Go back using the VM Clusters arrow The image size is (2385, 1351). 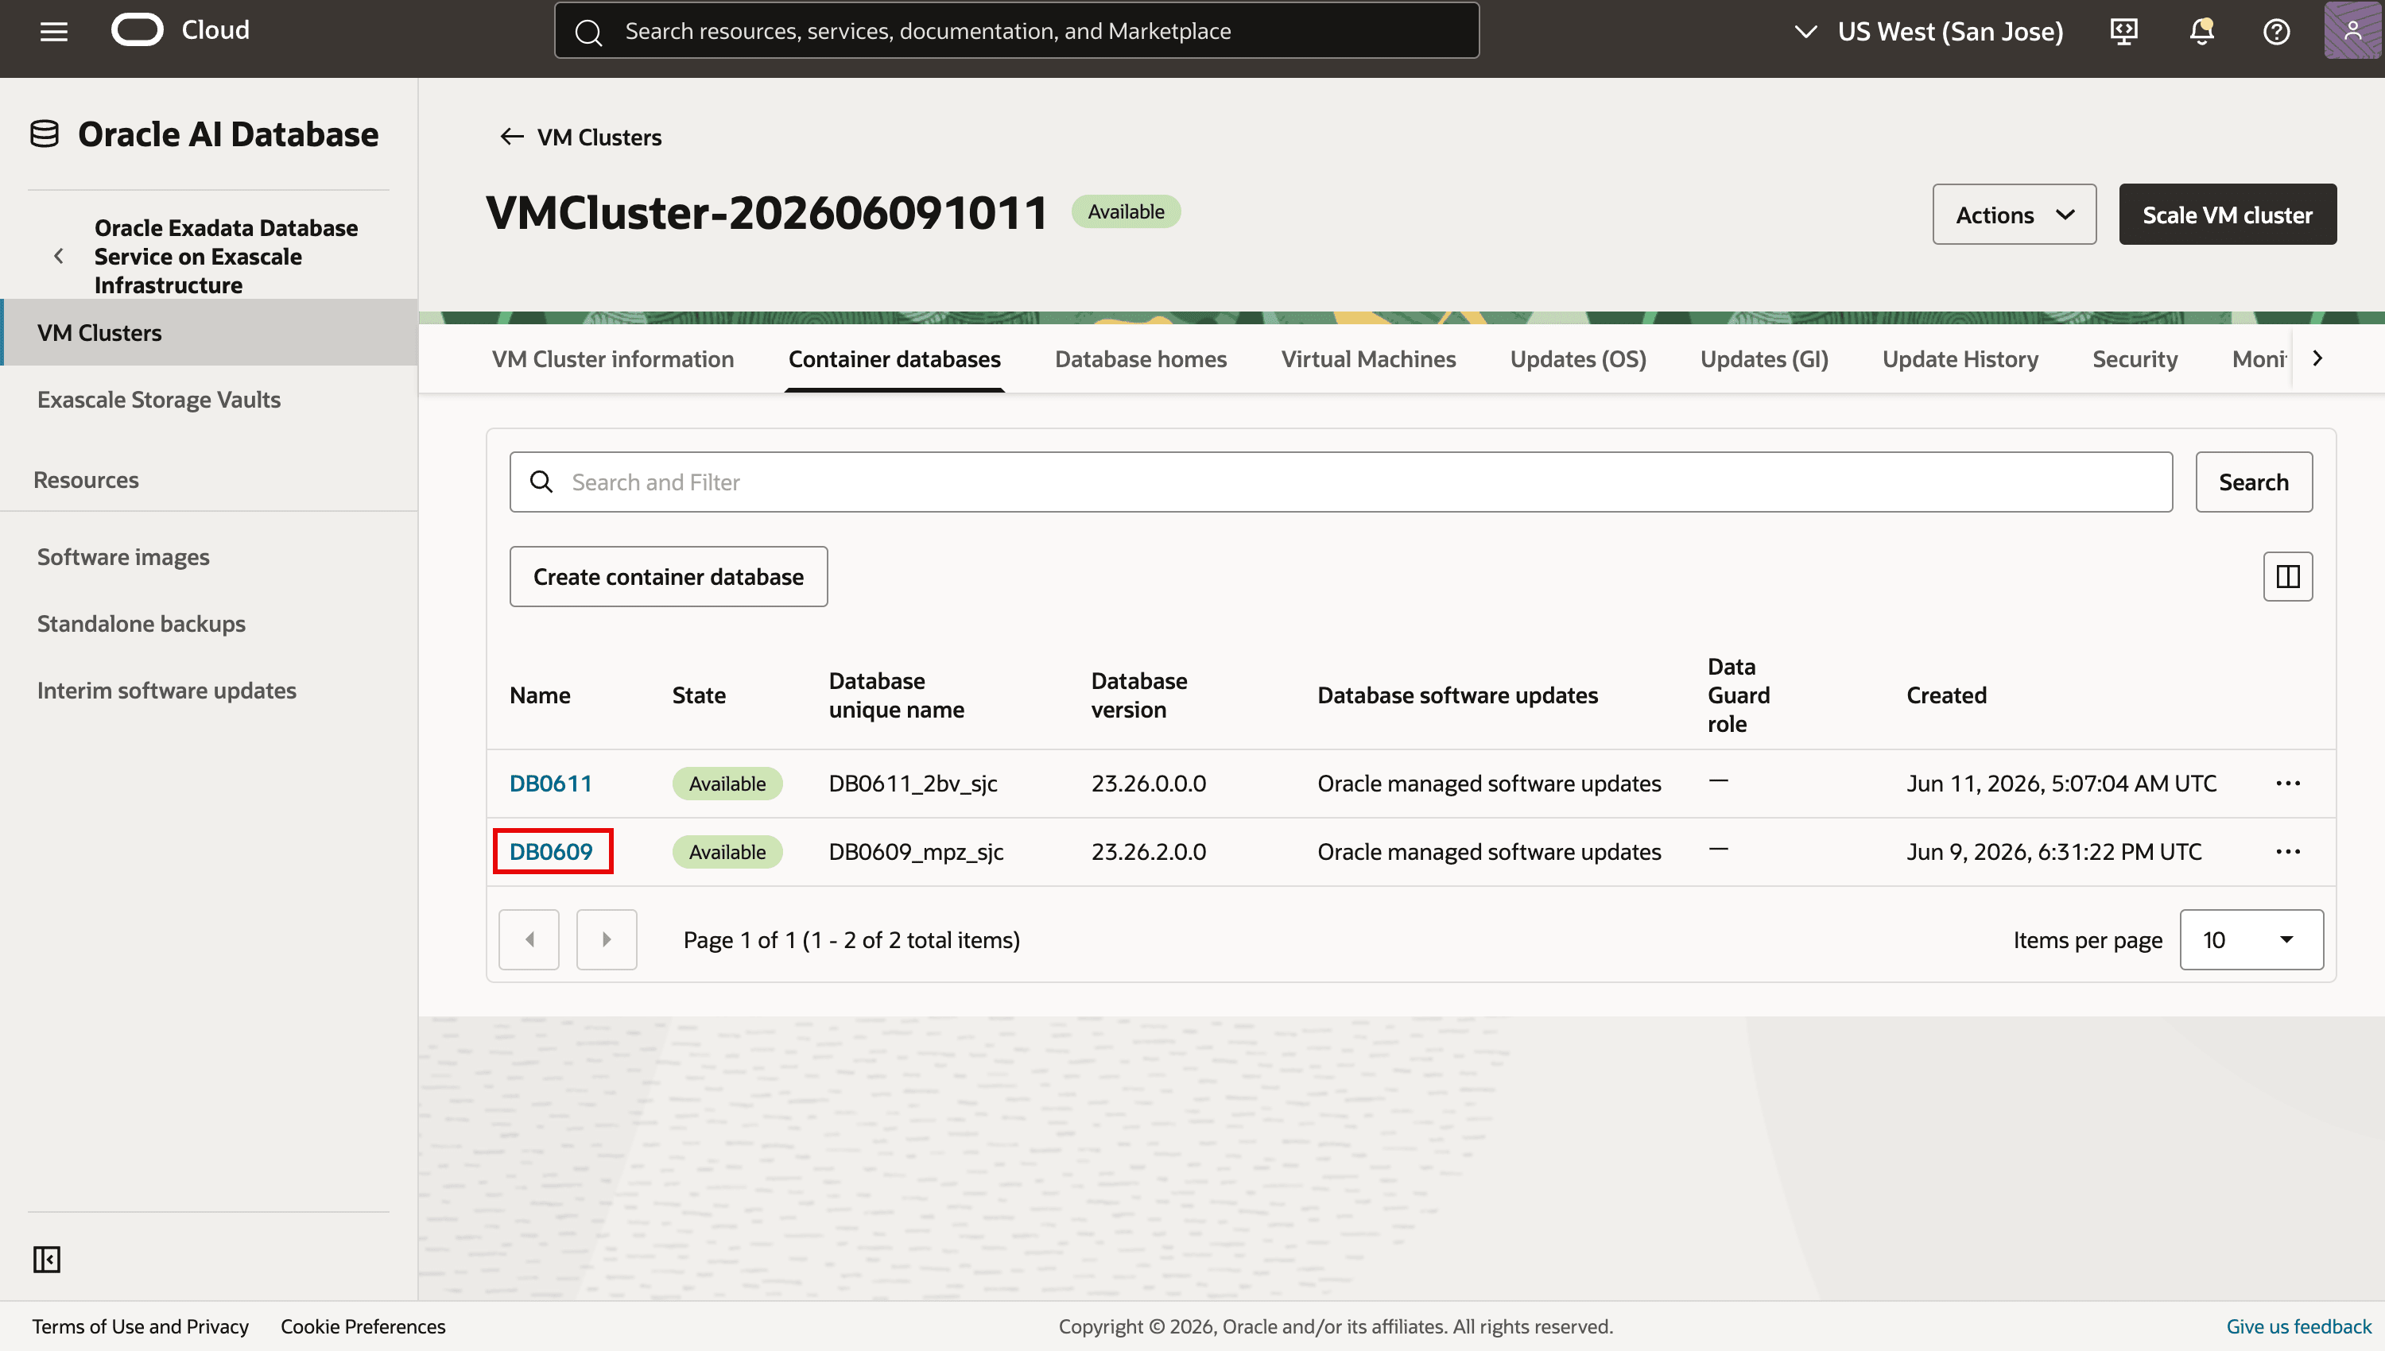coord(511,137)
